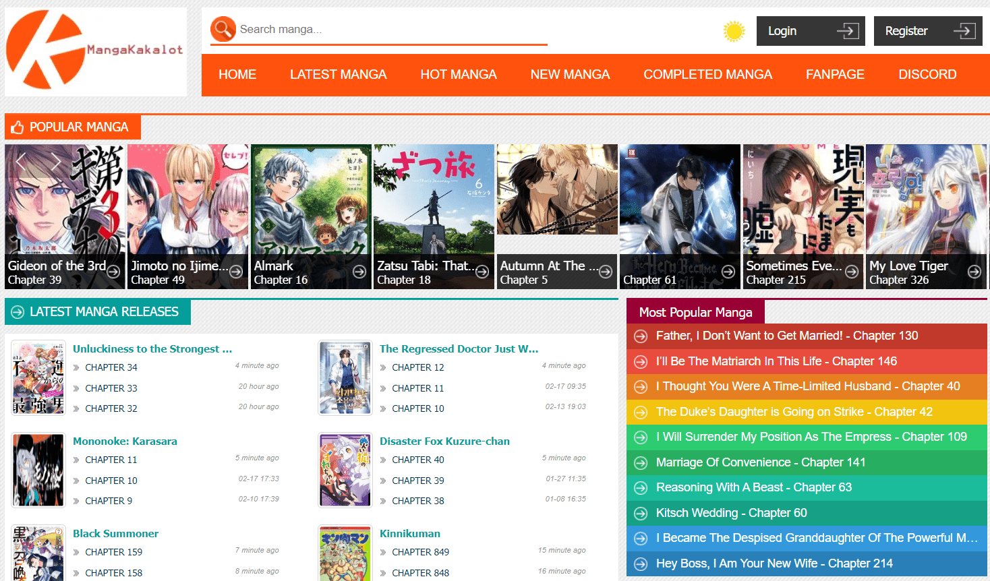Open Chapter 38 of Disaster Fox Kuzure-chan
The width and height of the screenshot is (990, 581).
tap(418, 501)
